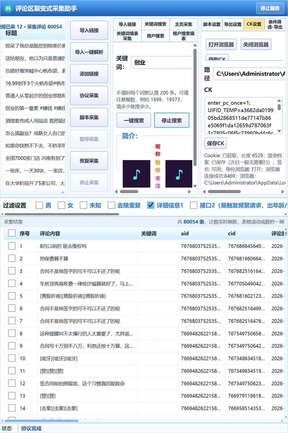This screenshot has width=288, height=433.
Task: Click 关闭浏览器 button
Action: point(256,45)
